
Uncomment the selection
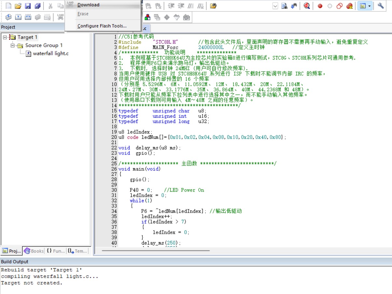click(x=201, y=6)
